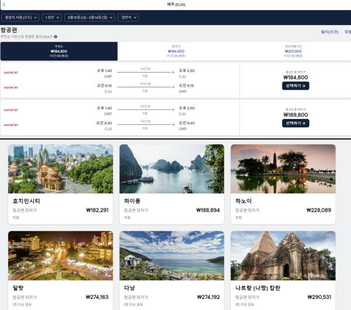
Task: Click Eastar Jet logo of 오전 8:10 return flight
Action: point(11,87)
